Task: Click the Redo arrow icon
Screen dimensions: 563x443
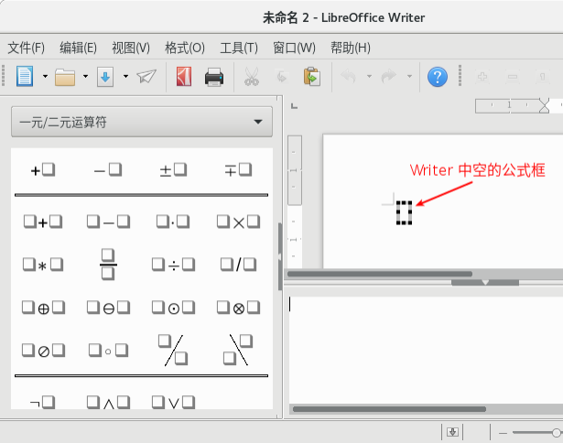Action: [388, 76]
